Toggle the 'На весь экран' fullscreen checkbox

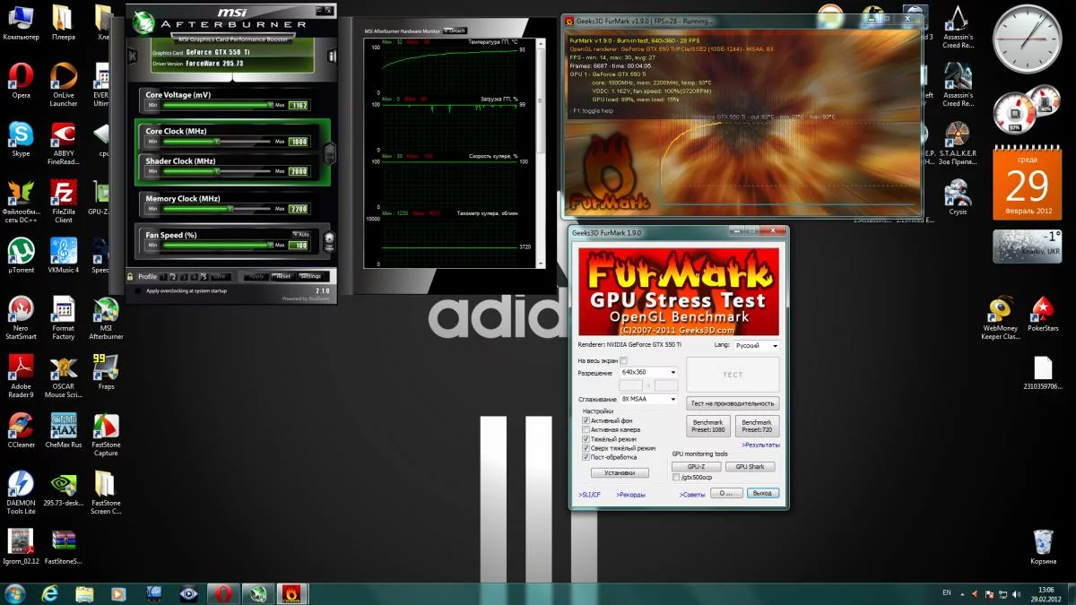coord(624,360)
